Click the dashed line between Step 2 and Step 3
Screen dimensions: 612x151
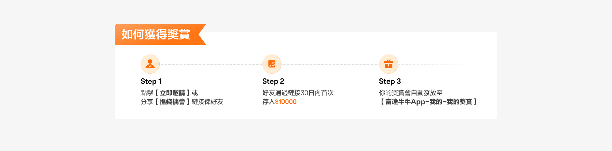pos(330,64)
